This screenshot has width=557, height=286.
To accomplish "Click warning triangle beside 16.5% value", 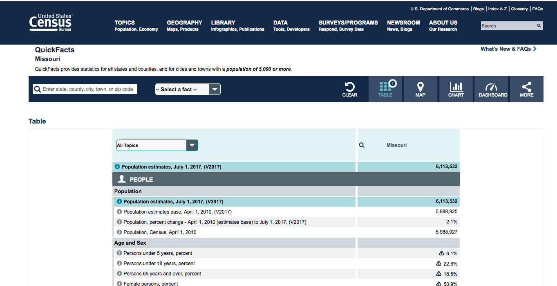I will pos(439,274).
